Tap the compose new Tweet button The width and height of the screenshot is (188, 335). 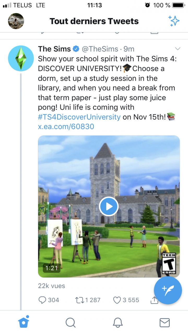(168, 290)
